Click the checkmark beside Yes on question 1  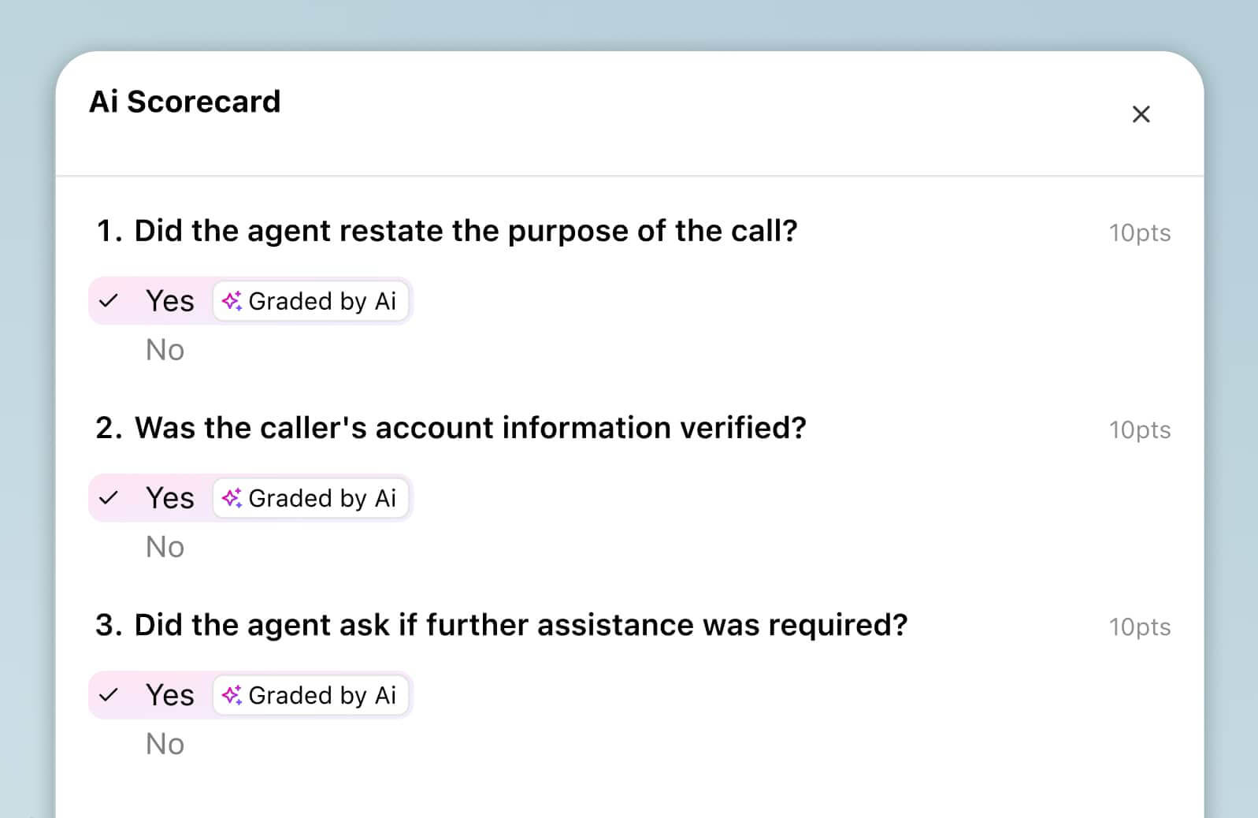[110, 301]
